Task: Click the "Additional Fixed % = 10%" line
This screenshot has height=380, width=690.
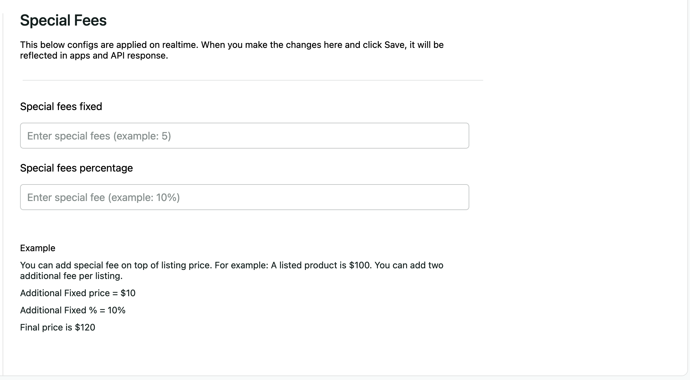Action: coord(72,310)
